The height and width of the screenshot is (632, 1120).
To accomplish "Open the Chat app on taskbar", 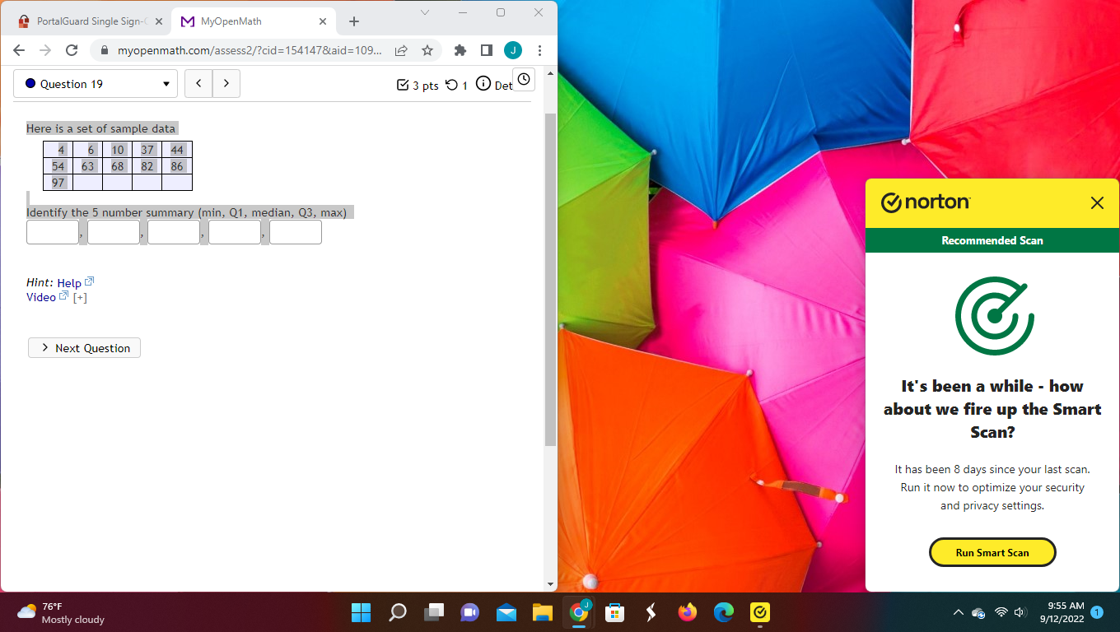I will (x=470, y=612).
